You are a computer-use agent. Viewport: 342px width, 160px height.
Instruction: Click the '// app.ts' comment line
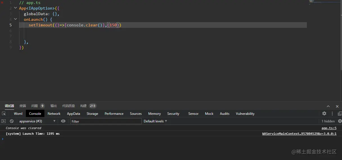coord(30,3)
